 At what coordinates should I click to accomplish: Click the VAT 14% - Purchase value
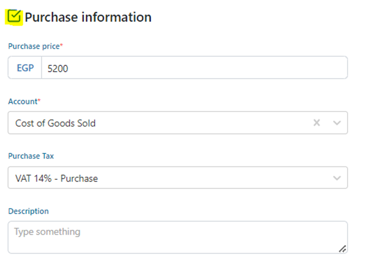[56, 178]
